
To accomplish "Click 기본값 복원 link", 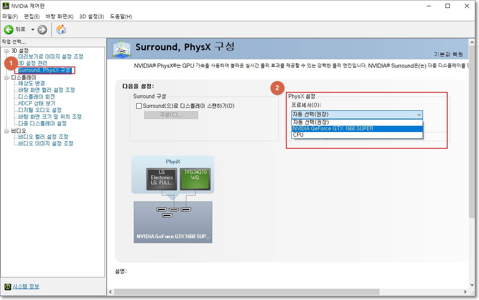I will pos(448,54).
